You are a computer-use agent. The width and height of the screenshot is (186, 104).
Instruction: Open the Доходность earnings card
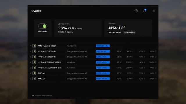[x=78, y=28]
